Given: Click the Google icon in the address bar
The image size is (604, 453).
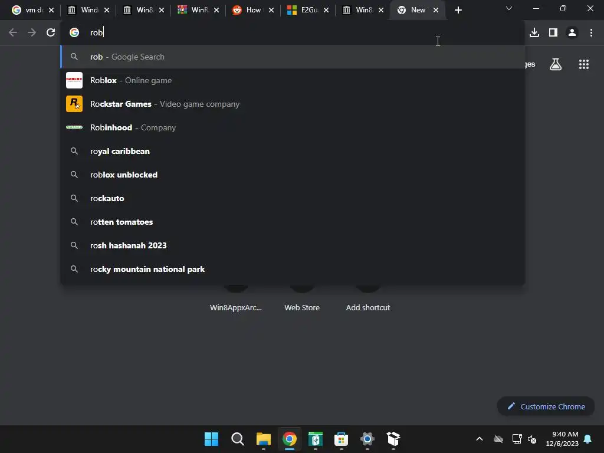Looking at the screenshot, I should coord(74,32).
